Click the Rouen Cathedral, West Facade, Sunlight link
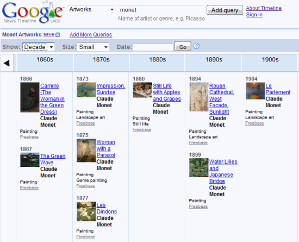Viewport: 299px width, 242px height. [222, 99]
